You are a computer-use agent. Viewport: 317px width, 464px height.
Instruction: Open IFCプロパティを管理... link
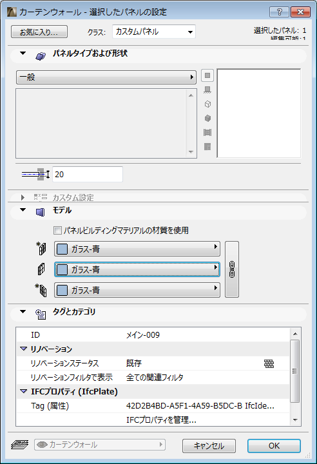[x=161, y=420]
